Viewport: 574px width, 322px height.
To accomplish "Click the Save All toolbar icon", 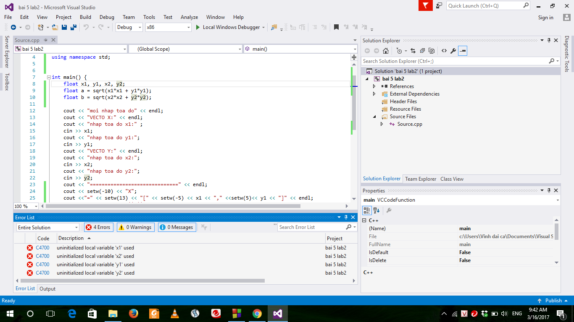I will (74, 27).
